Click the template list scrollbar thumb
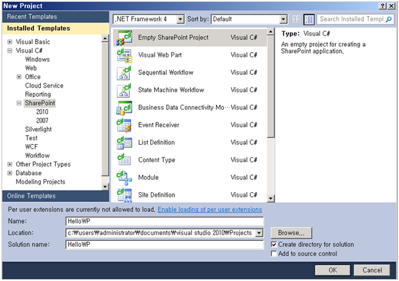Image resolution: width=399 pixels, height=281 pixels. (271, 87)
